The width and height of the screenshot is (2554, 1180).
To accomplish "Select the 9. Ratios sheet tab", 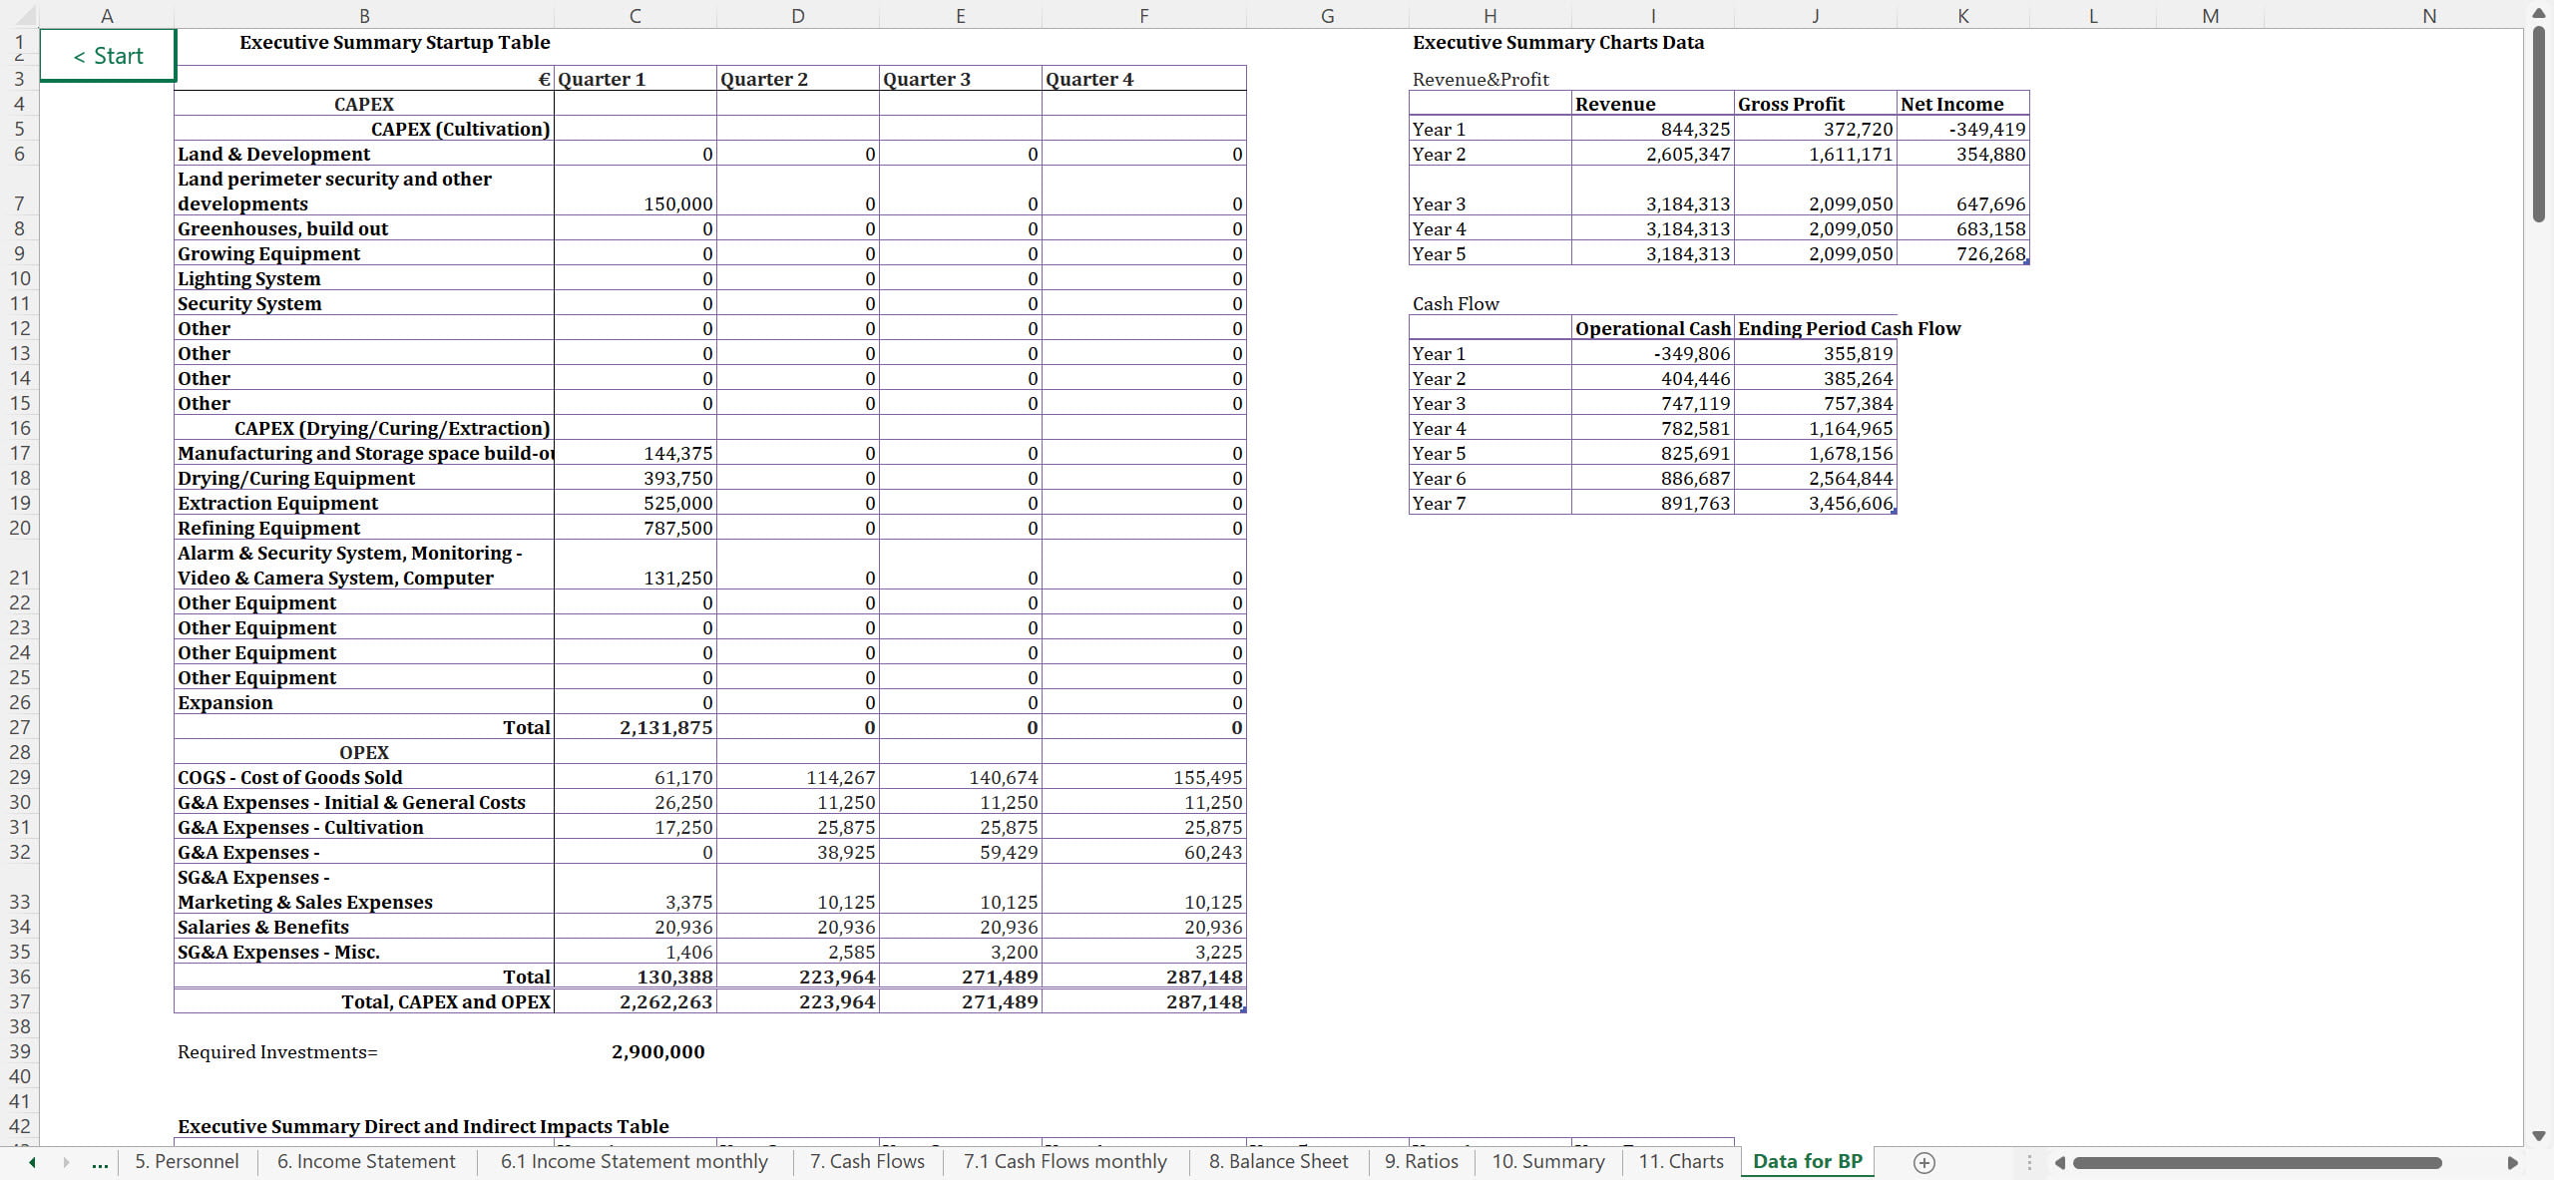I will click(1421, 1161).
